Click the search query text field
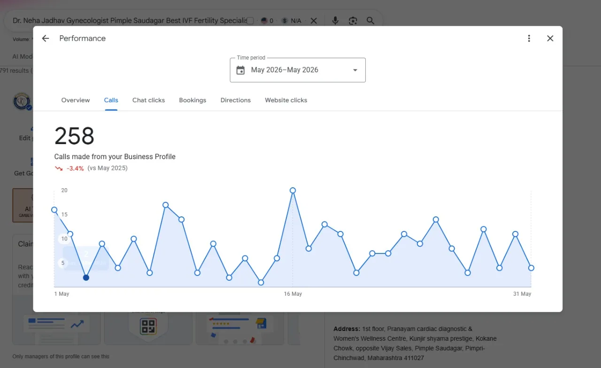Image resolution: width=601 pixels, height=368 pixels. (x=129, y=21)
